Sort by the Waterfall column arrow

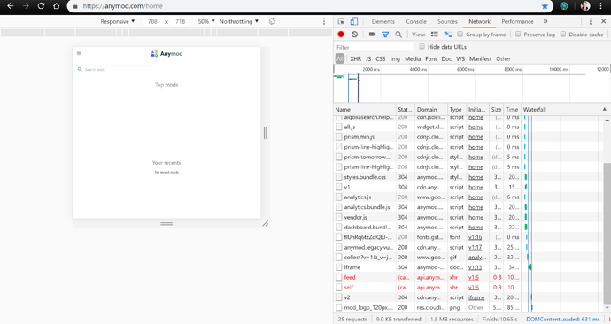(605, 110)
